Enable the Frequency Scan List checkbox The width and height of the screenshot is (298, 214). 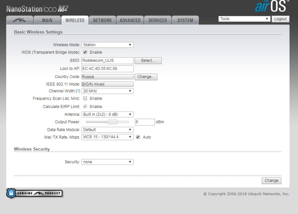85,98
